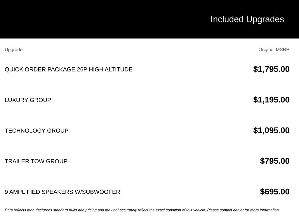Click the $795.00 price
299x224 pixels.
click(275, 161)
